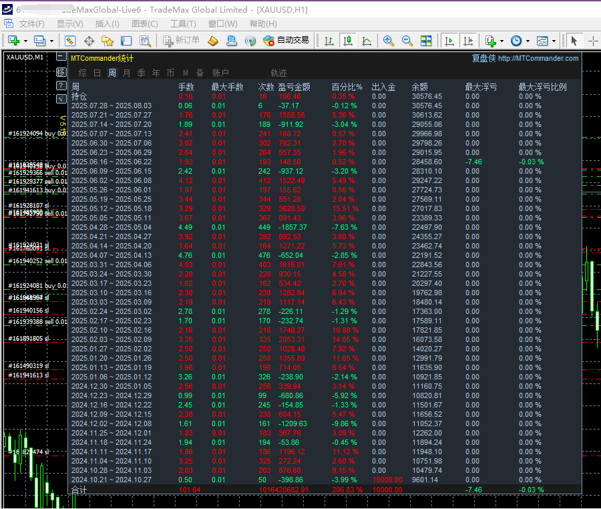The height and width of the screenshot is (509, 601).
Task: Switch to the 币 symbol tab
Action: (170, 73)
